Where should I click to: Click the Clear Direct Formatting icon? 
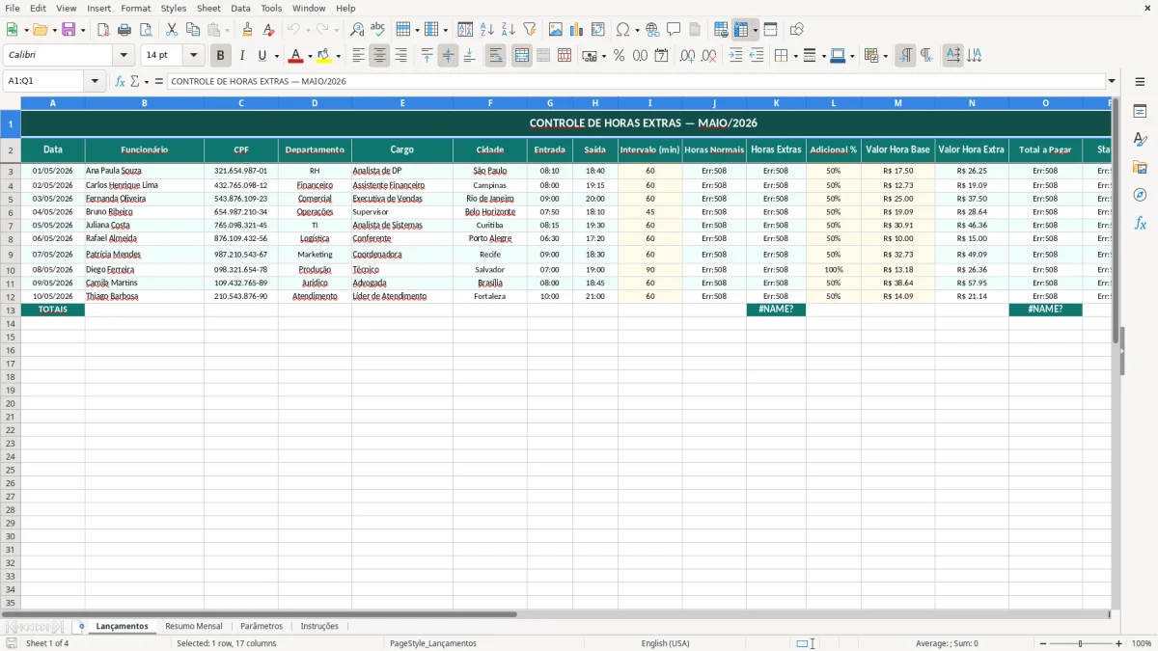268,30
